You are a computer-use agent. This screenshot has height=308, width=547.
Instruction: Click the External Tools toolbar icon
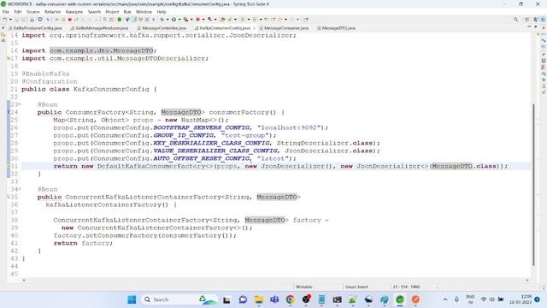(x=209, y=20)
